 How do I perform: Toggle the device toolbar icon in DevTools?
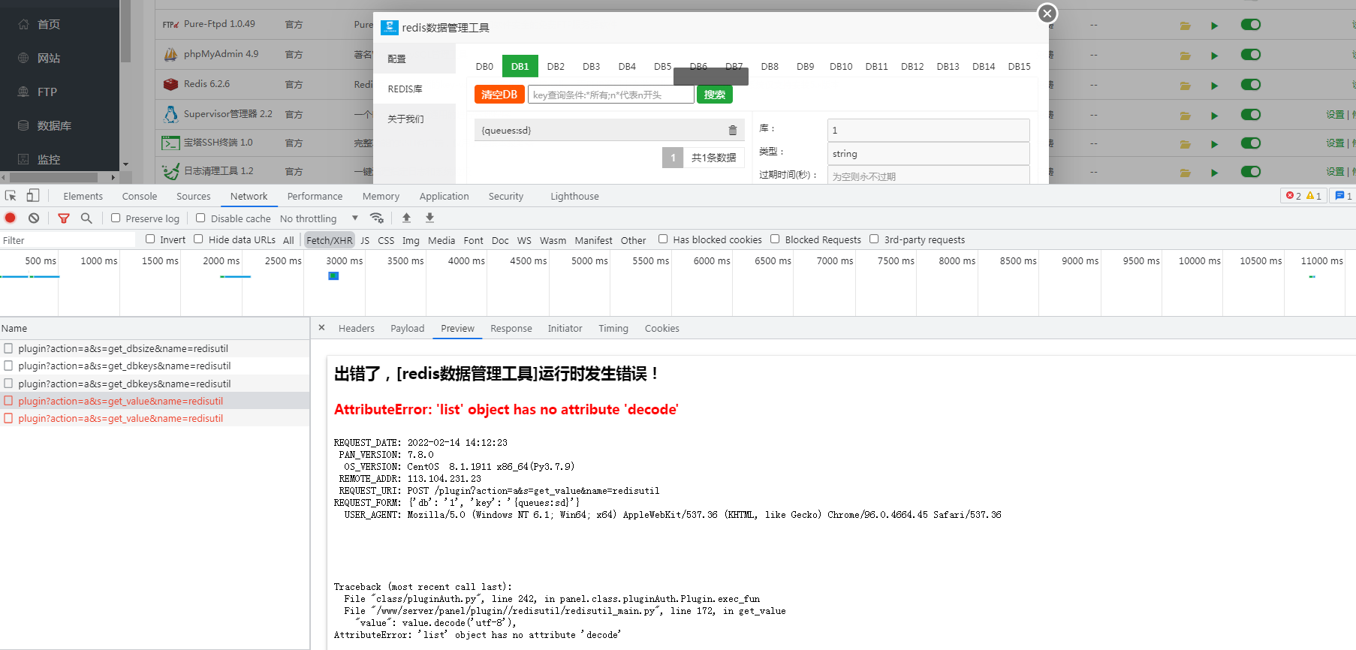click(x=32, y=196)
